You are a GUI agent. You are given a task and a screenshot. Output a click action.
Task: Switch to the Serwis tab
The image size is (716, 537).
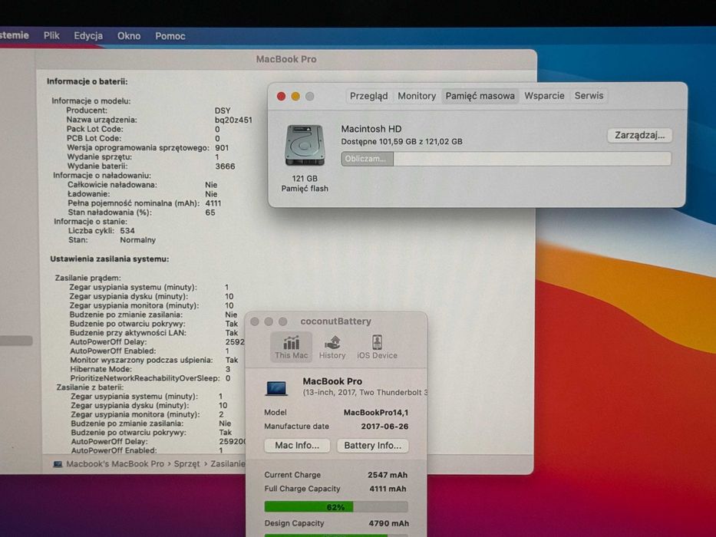pyautogui.click(x=589, y=96)
